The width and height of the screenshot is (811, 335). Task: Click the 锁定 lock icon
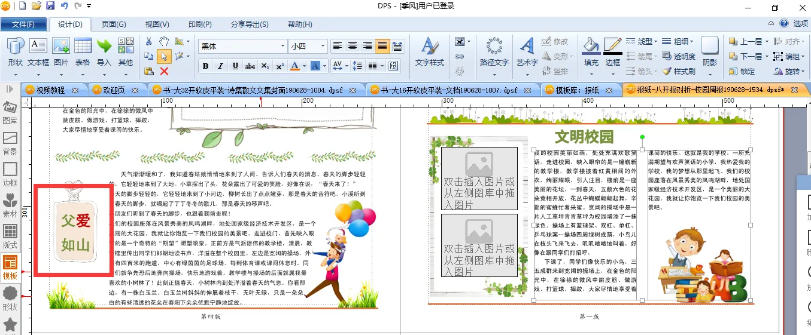tap(742, 71)
